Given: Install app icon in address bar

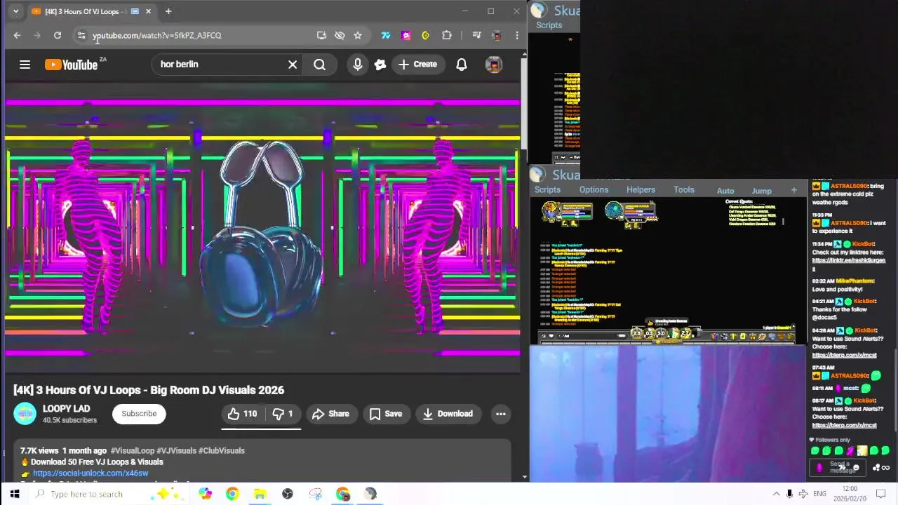Looking at the screenshot, I should [321, 35].
